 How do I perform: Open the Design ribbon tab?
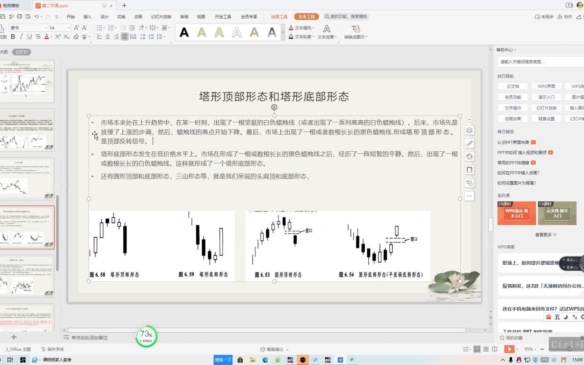click(104, 17)
